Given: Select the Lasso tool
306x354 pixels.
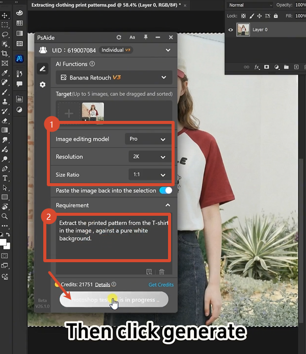Looking at the screenshot, I should pyautogui.click(x=5, y=34).
